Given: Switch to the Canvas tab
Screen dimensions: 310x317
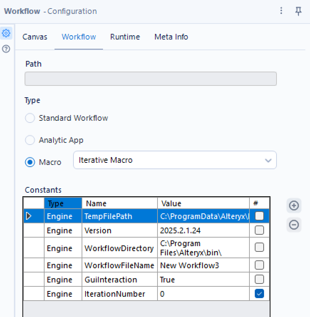Looking at the screenshot, I should 35,37.
